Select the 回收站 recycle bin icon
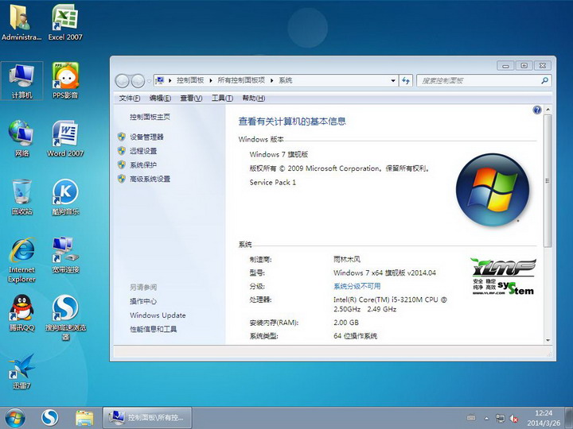The width and height of the screenshot is (573, 429). (x=21, y=197)
